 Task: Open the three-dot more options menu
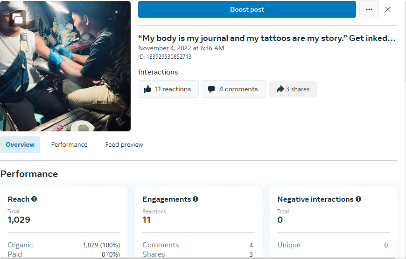(x=369, y=9)
